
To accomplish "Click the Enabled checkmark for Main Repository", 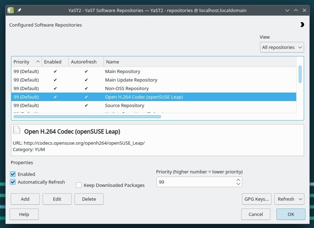I will (x=55, y=71).
